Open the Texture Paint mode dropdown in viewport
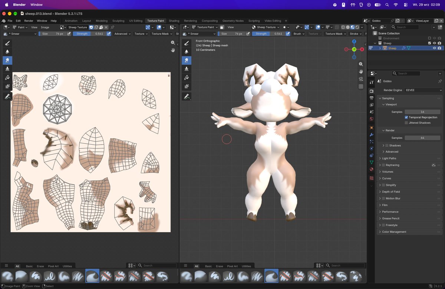Image resolution: width=445 pixels, height=289 pixels. 206,27
